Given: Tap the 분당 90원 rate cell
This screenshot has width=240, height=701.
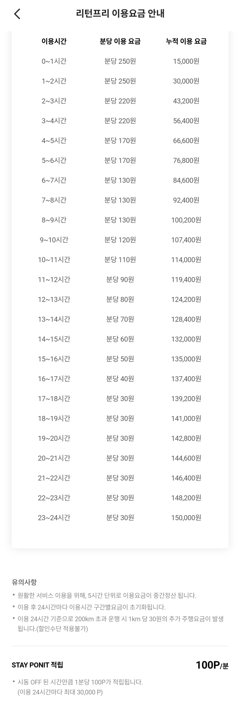Looking at the screenshot, I should (120, 279).
